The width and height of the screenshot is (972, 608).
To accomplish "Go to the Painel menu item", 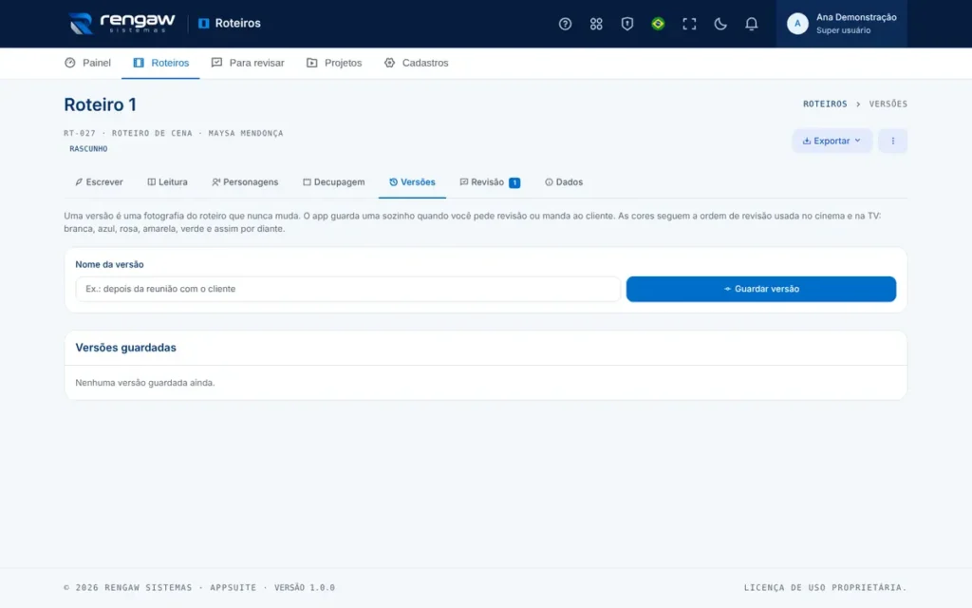I will 87,63.
